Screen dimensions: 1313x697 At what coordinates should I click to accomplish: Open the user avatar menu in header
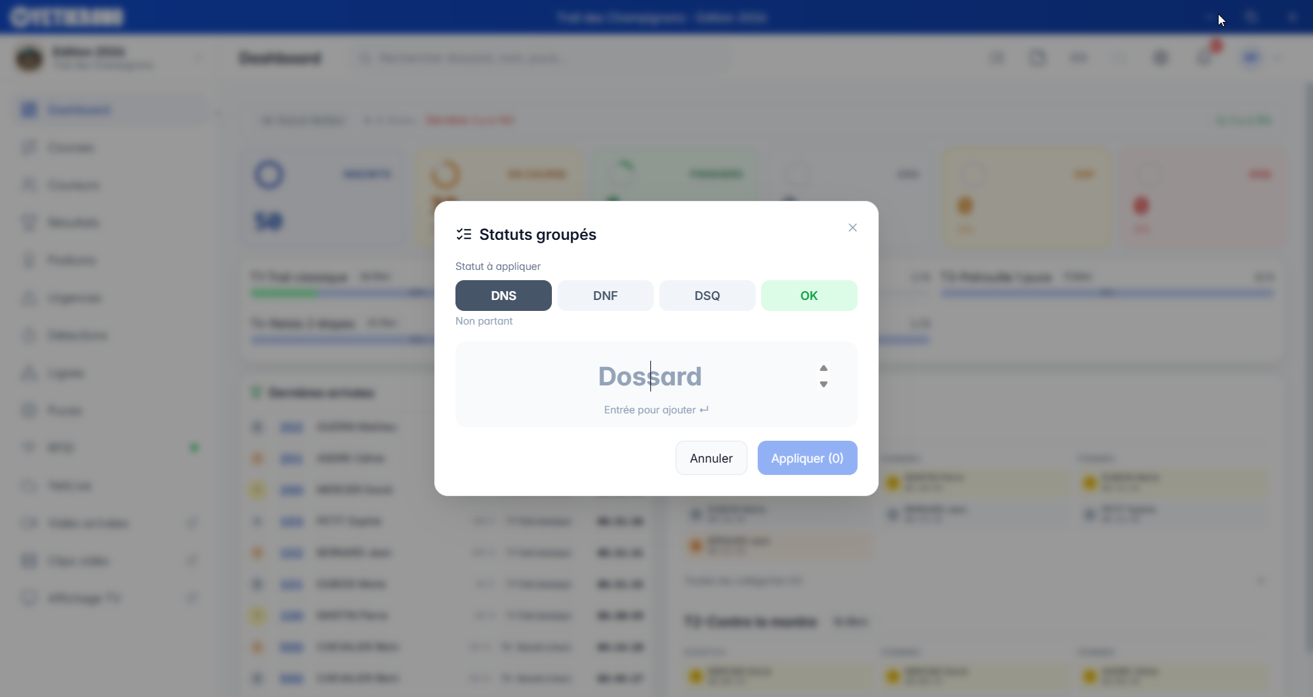[x=1251, y=58]
